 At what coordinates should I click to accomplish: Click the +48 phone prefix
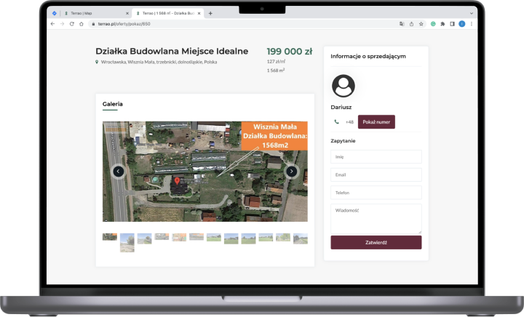[x=349, y=122]
